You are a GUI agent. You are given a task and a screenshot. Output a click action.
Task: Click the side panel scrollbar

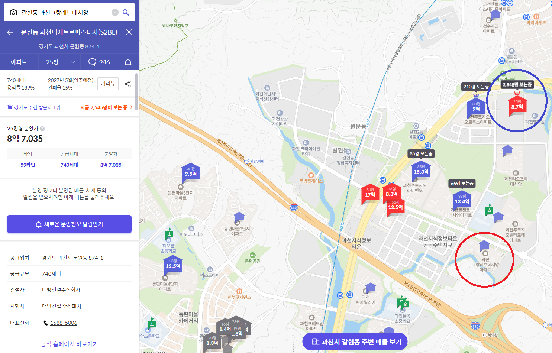click(x=136, y=91)
